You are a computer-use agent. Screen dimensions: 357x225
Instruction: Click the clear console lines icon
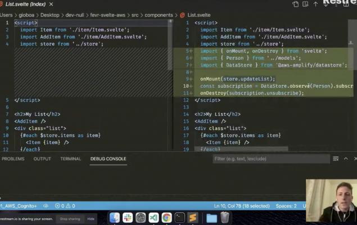pyautogui.click(x=336, y=159)
